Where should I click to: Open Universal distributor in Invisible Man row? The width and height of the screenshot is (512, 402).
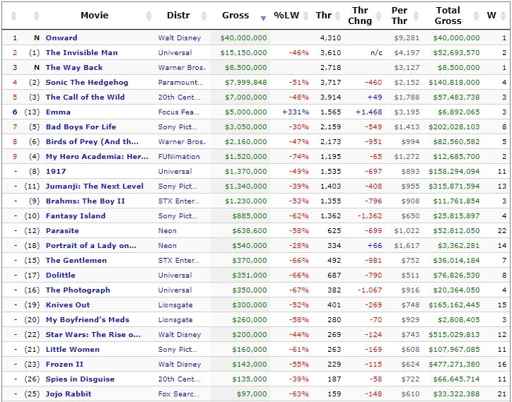click(175, 53)
